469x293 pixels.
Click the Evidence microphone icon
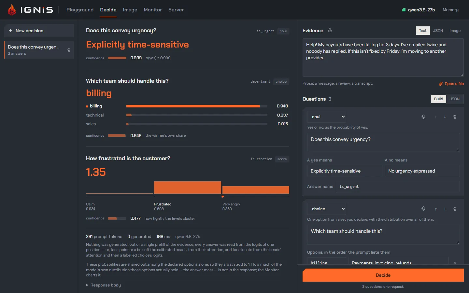point(330,31)
